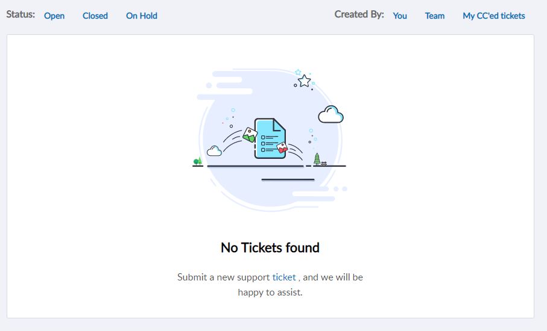Click the small green bushes icon
Image resolution: width=547 pixels, height=331 pixels.
pyautogui.click(x=197, y=161)
